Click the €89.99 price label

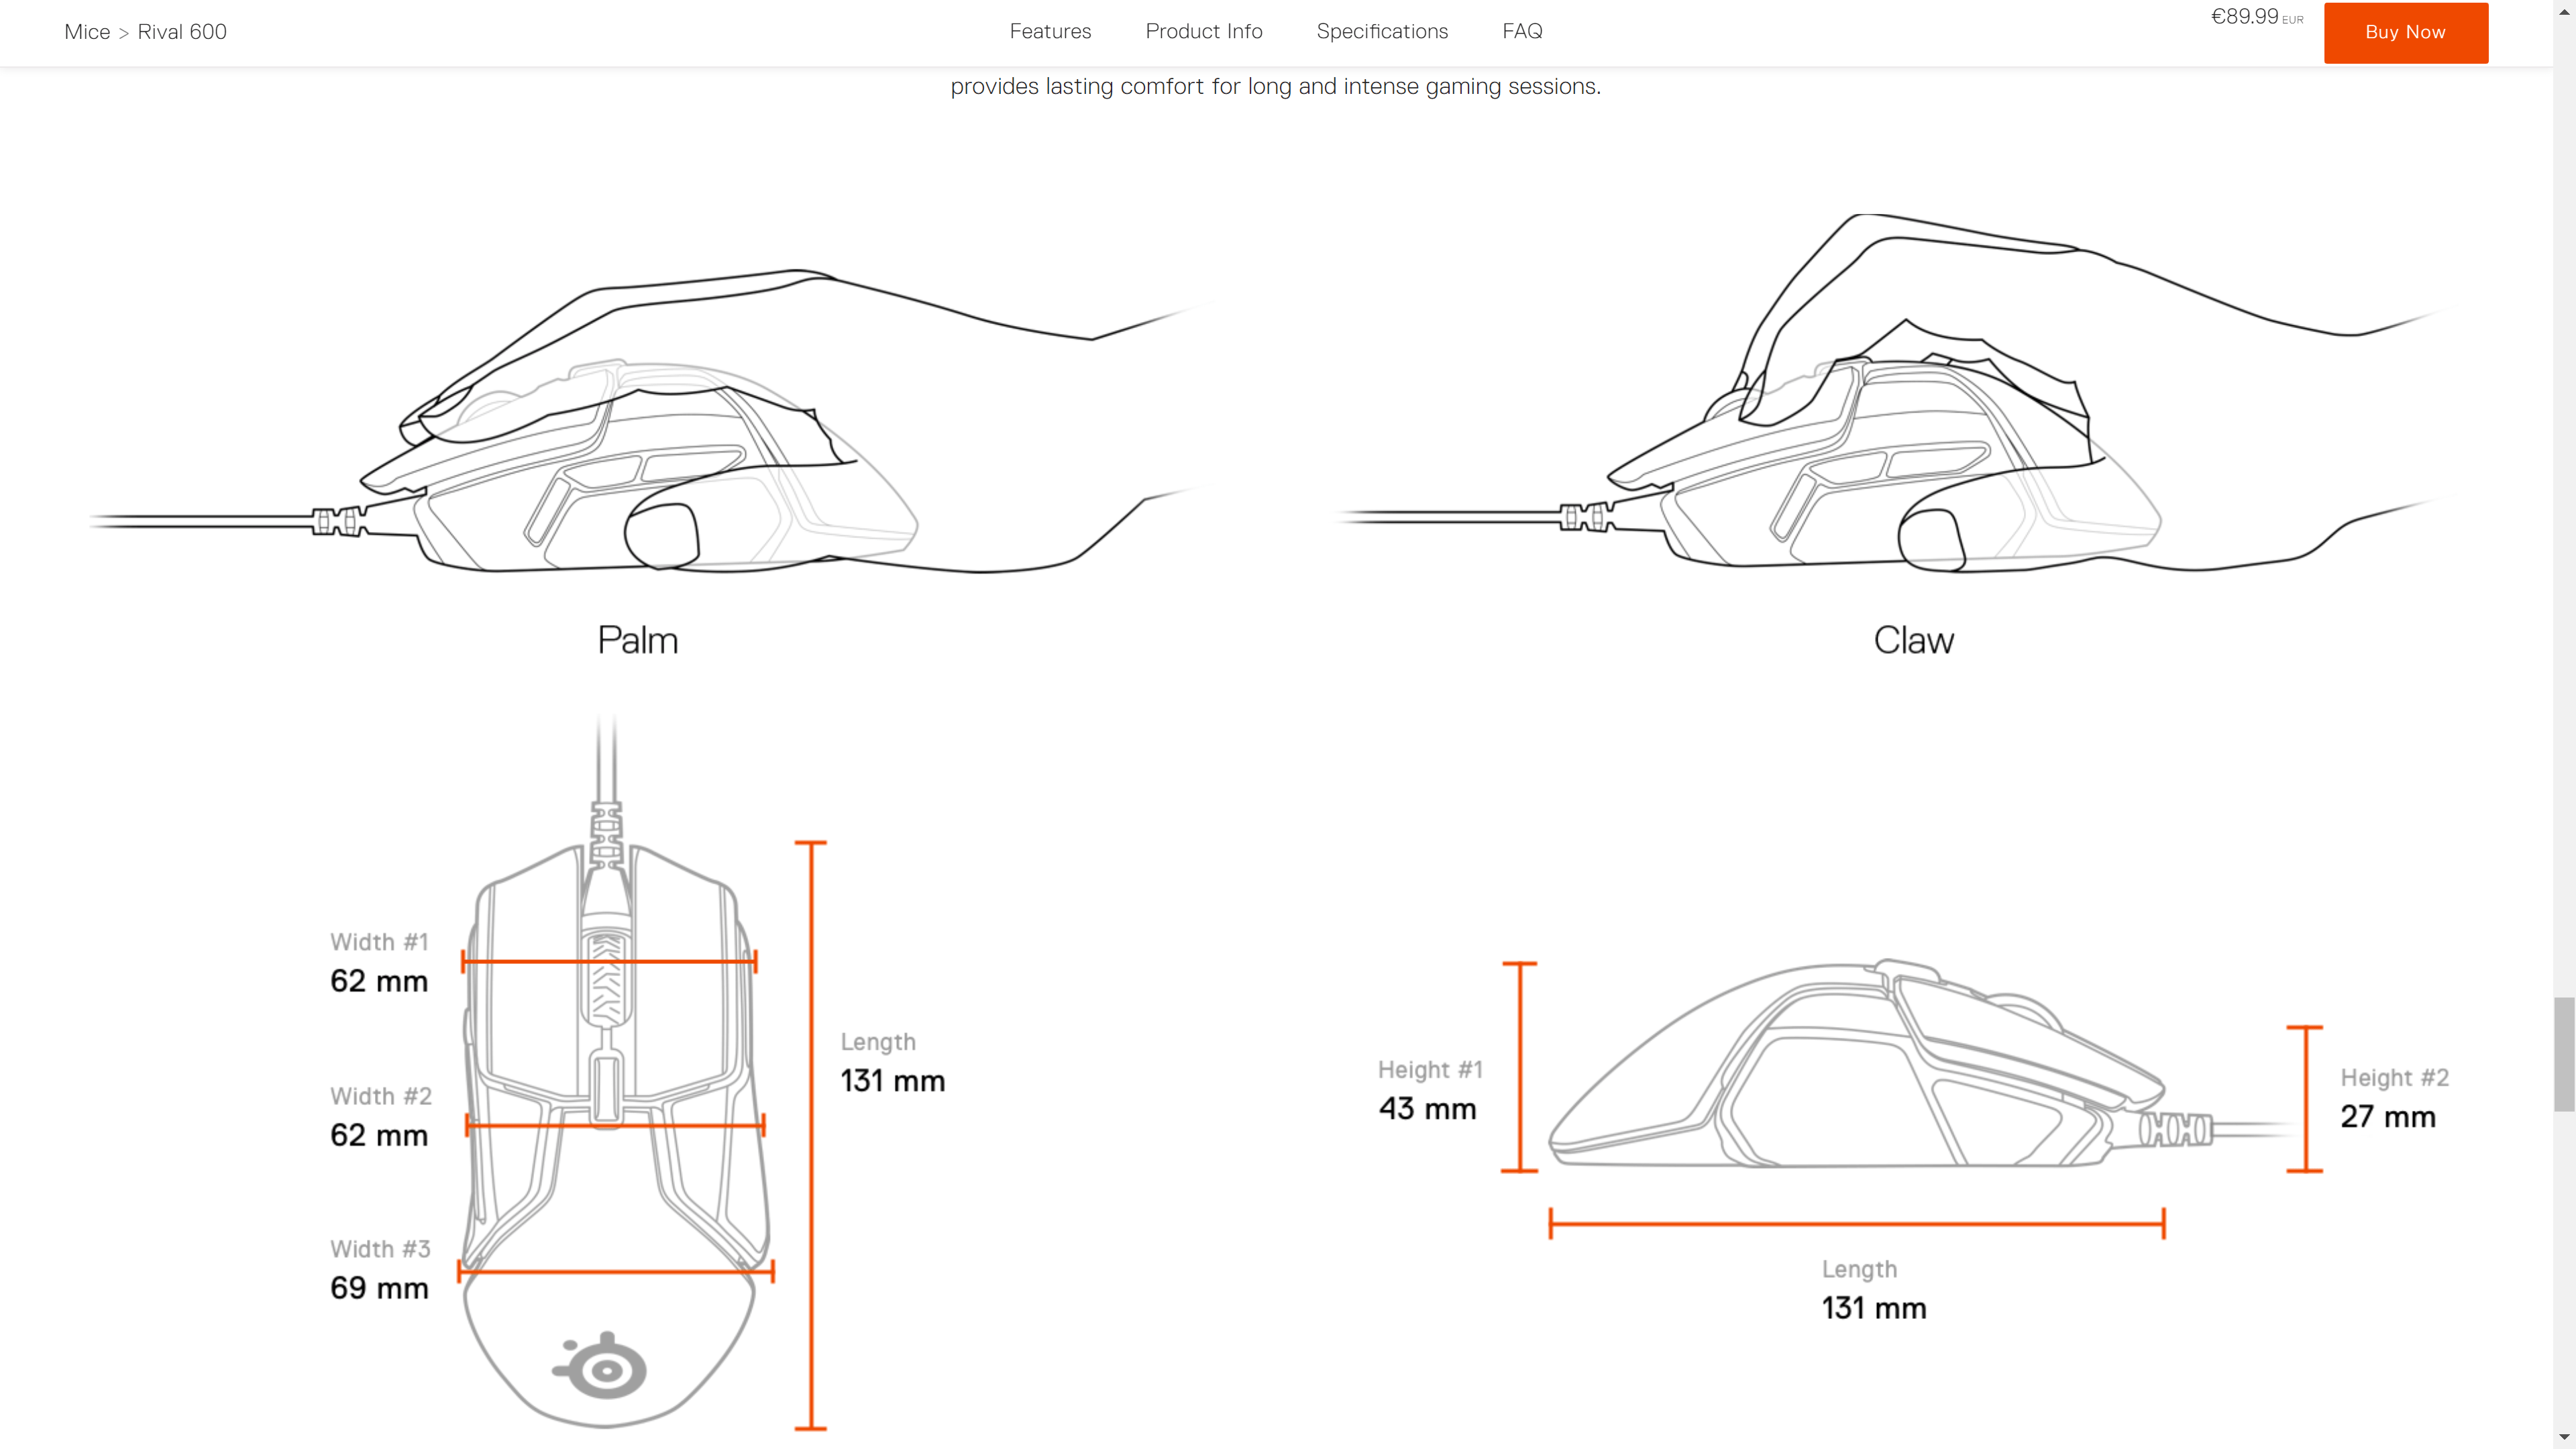[2244, 17]
